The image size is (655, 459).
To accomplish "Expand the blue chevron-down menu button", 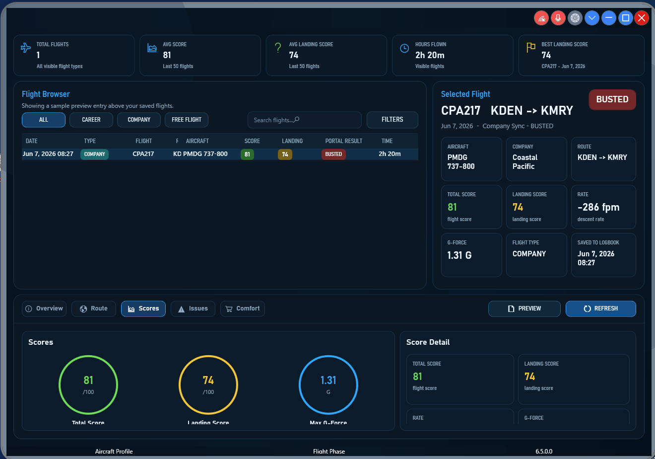I will pyautogui.click(x=592, y=18).
